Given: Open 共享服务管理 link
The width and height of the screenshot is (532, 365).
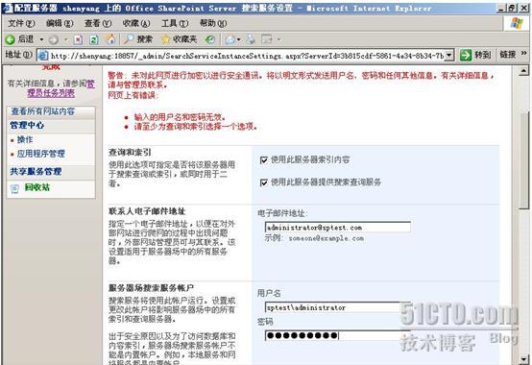Looking at the screenshot, I should coord(36,171).
